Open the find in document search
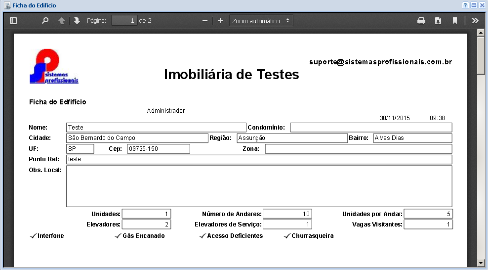Screen dimensions: 488x270 pyautogui.click(x=45, y=21)
